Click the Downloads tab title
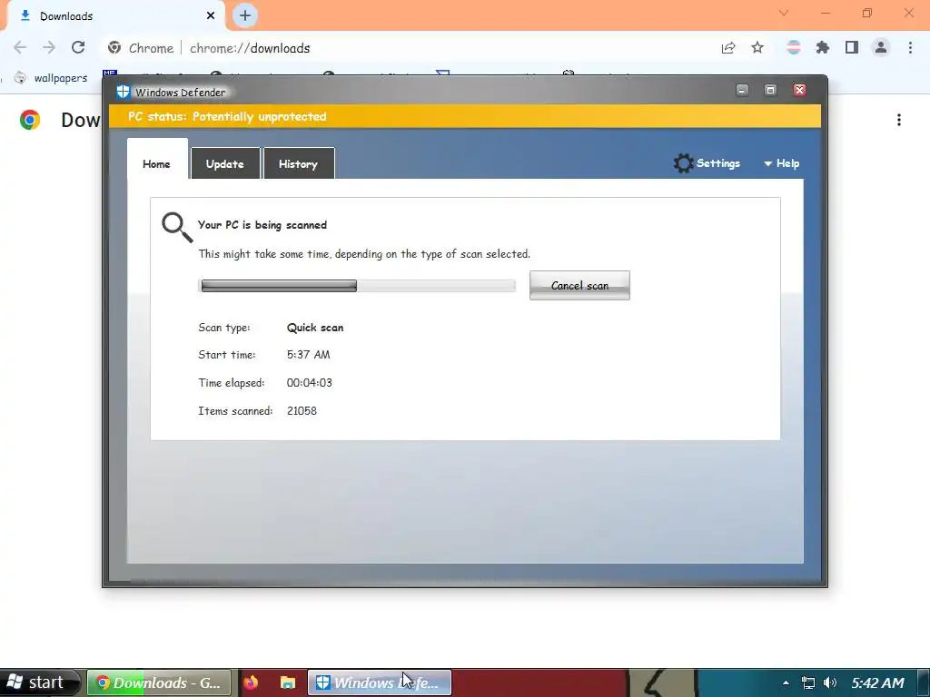The height and width of the screenshot is (697, 930). click(x=66, y=16)
